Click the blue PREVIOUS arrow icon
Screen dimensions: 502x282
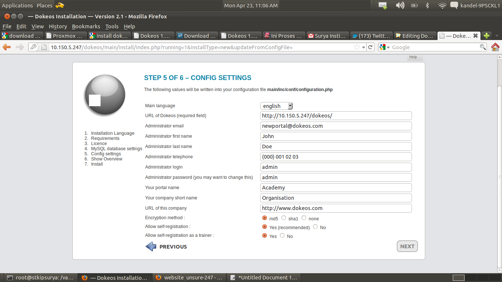[x=151, y=247]
